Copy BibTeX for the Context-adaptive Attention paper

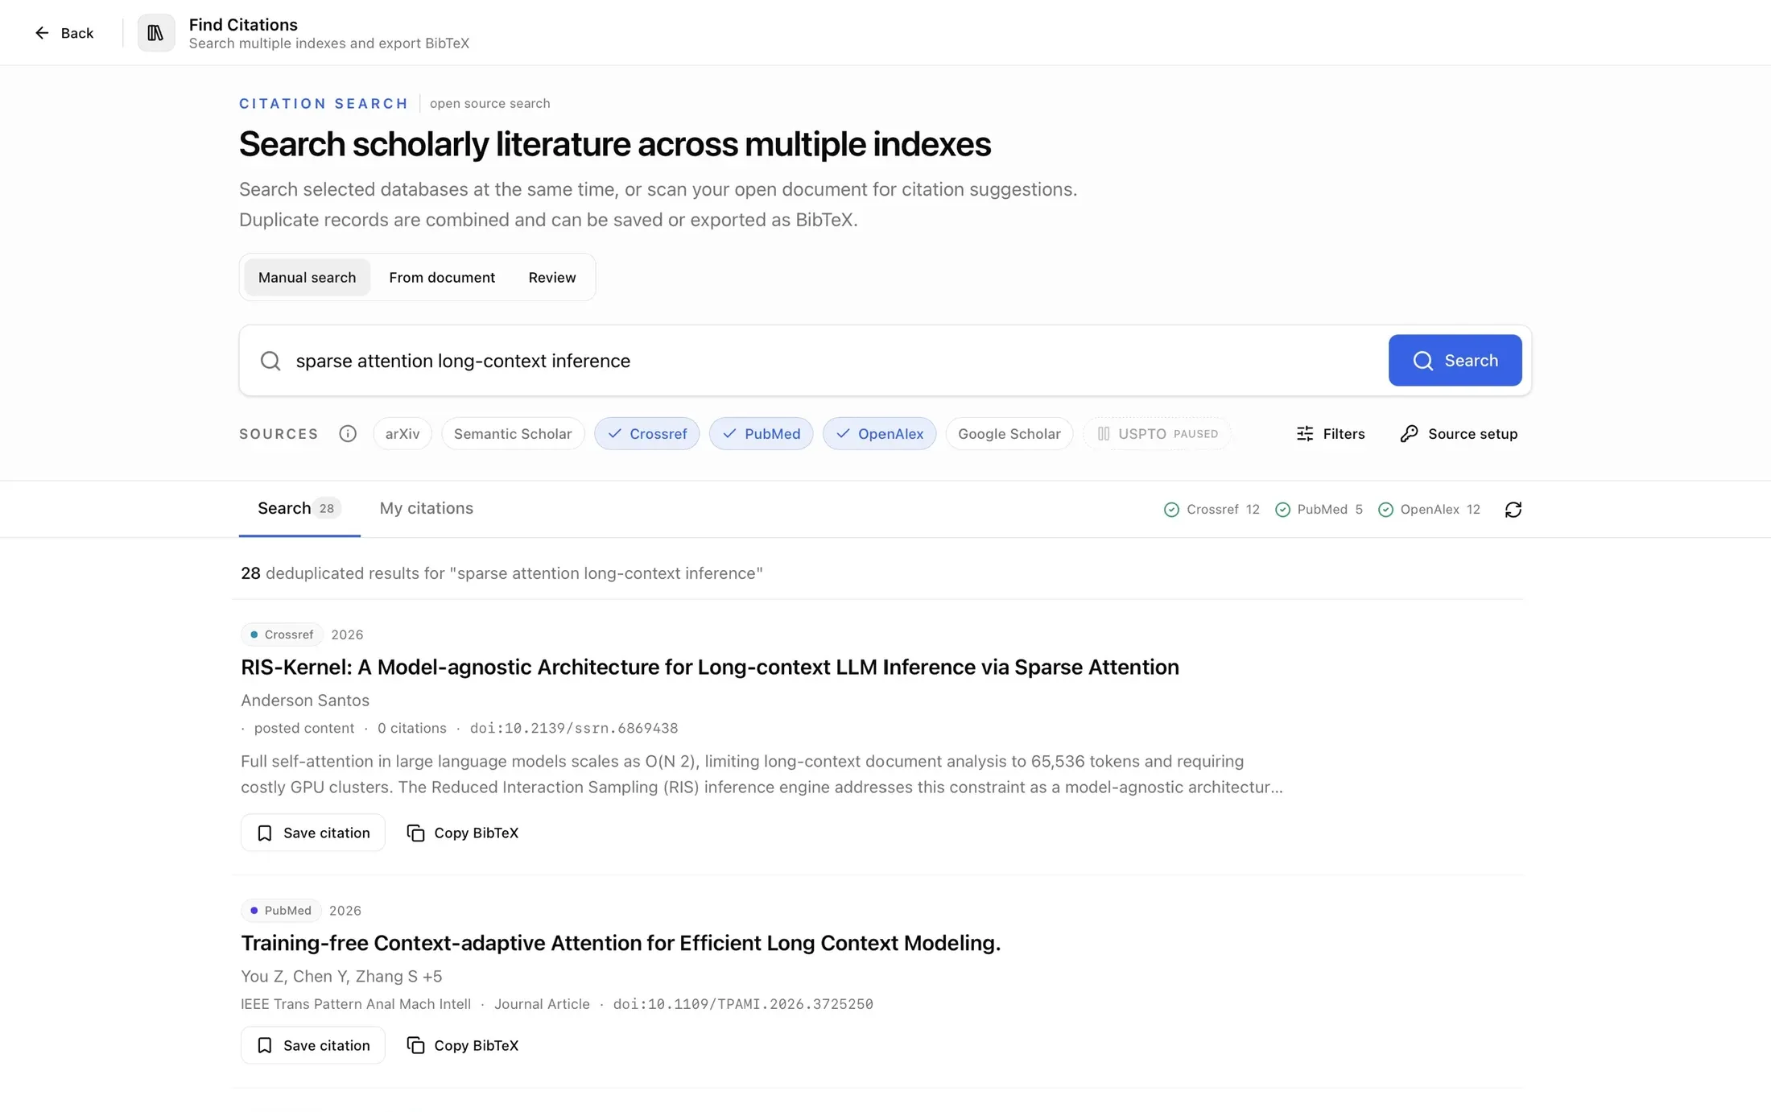tap(463, 1046)
